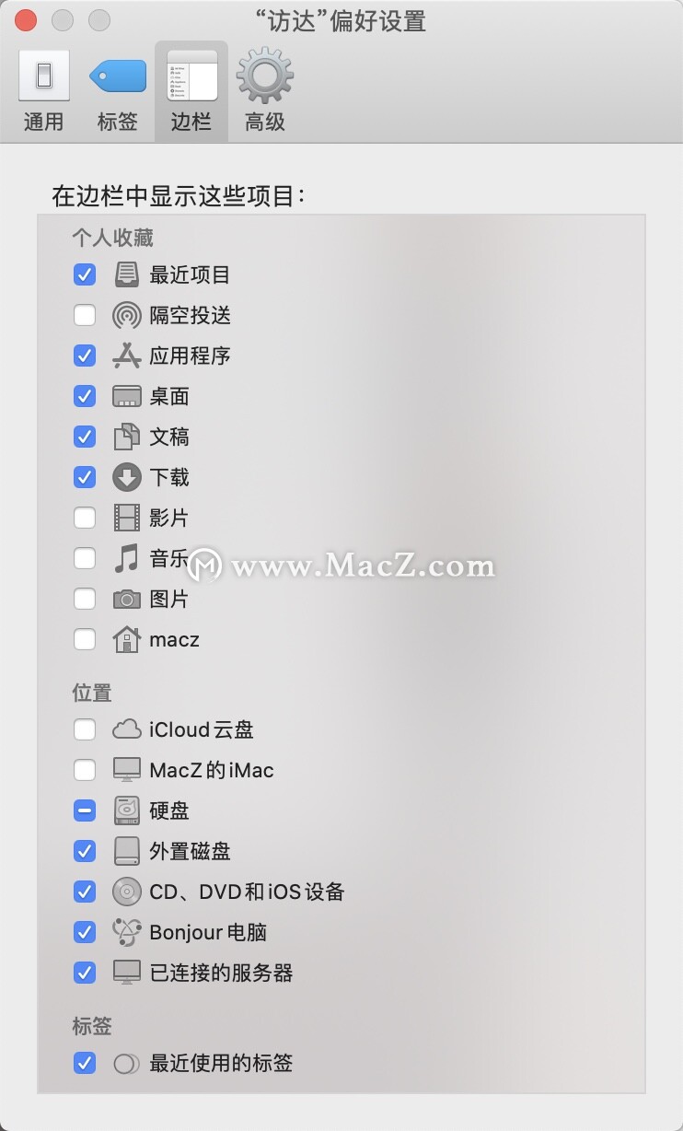Image resolution: width=683 pixels, height=1131 pixels.
Task: Uncheck the 外置磁盘 checkbox
Action: coord(85,851)
